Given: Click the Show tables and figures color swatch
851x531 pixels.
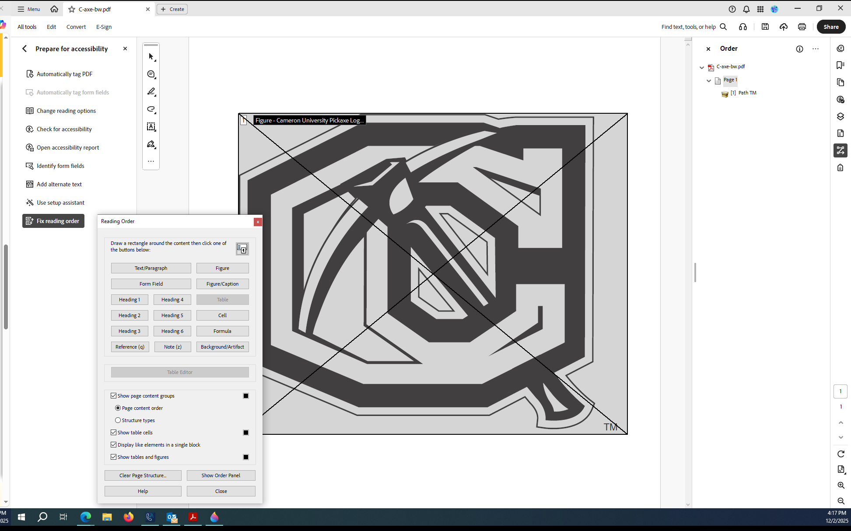Looking at the screenshot, I should (x=246, y=457).
